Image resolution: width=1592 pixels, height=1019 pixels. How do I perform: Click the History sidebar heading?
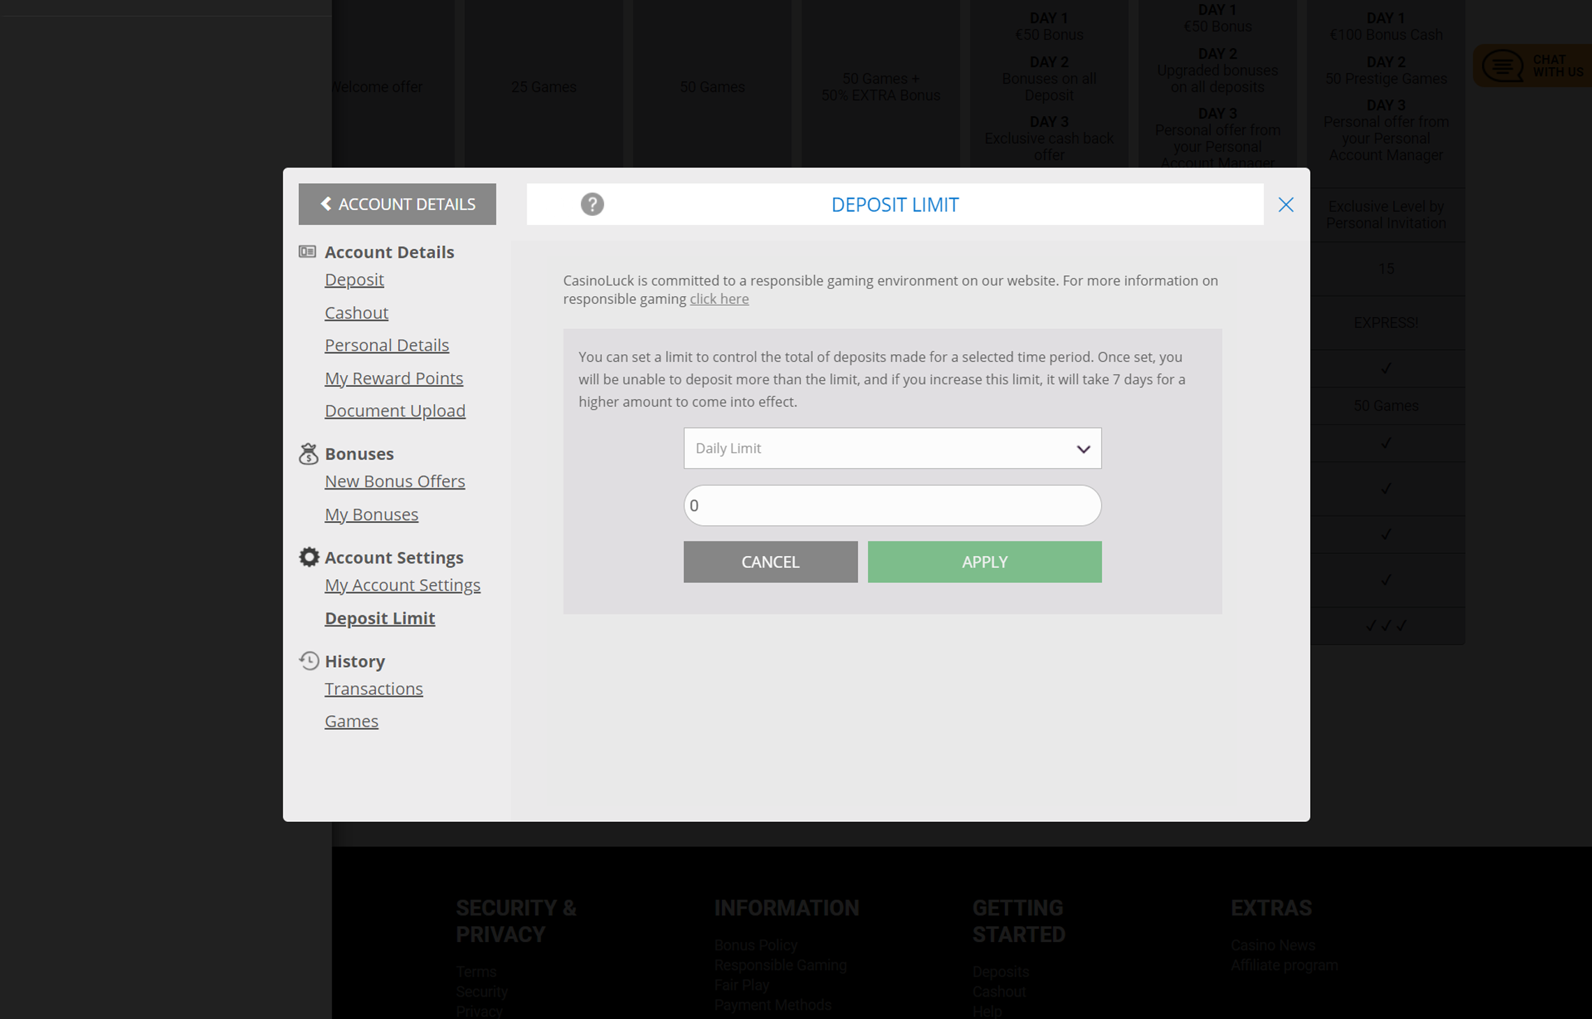tap(355, 661)
